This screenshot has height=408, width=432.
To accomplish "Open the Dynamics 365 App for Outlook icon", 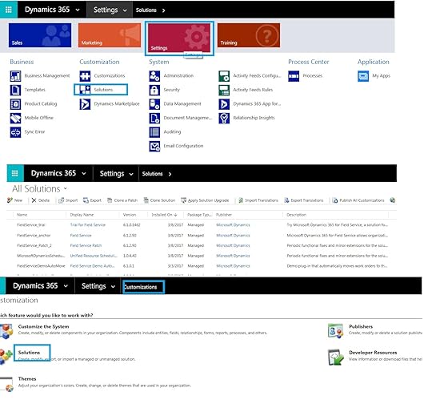I will (224, 104).
